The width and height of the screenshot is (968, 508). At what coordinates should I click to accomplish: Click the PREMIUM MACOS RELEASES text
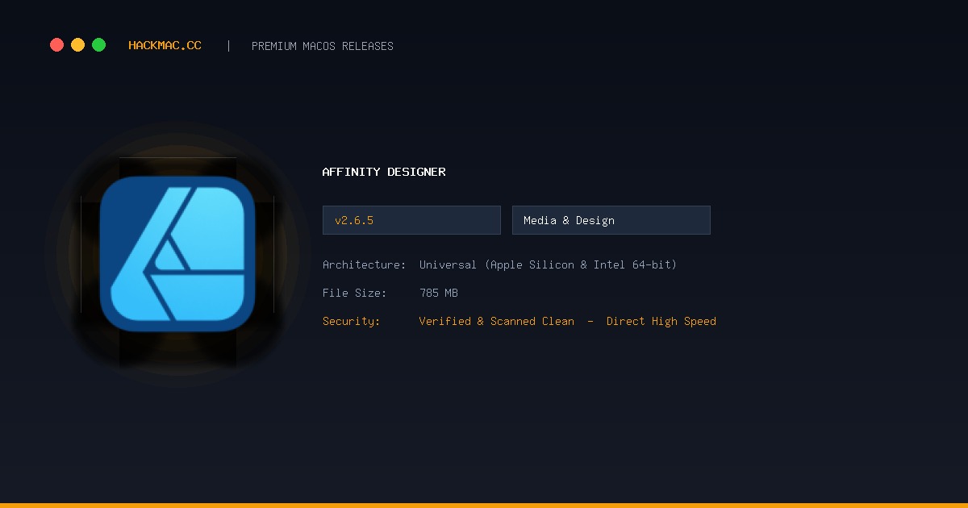click(x=323, y=46)
